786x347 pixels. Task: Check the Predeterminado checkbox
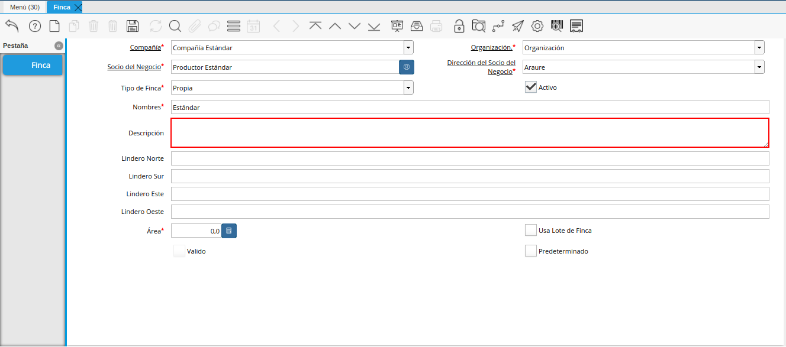(531, 251)
